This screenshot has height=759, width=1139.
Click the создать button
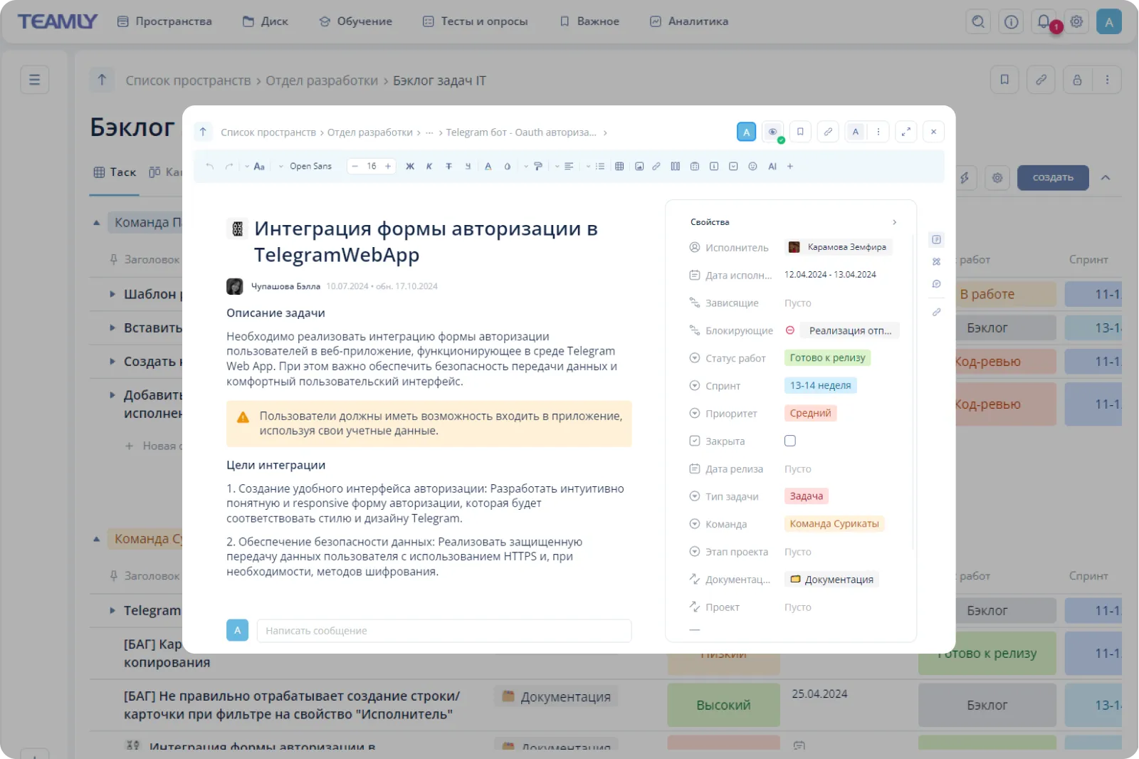1053,177
